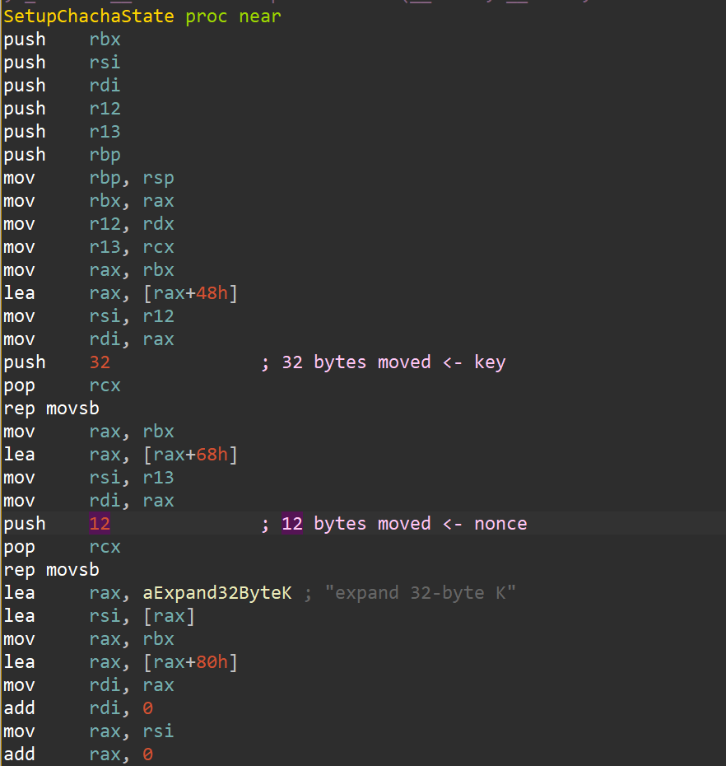Select the 'mov r12, rdx' line
This screenshot has width=726, height=766.
pyautogui.click(x=89, y=224)
